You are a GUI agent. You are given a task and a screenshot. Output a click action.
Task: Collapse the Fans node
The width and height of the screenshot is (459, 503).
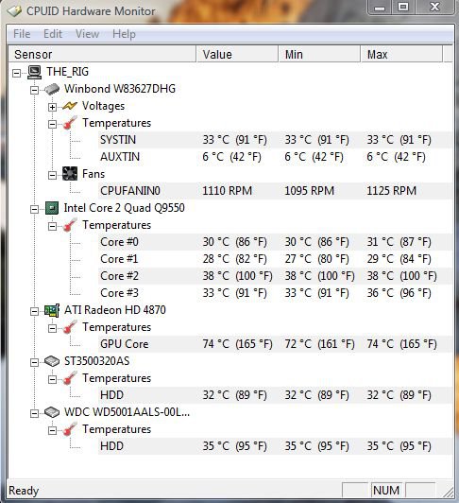click(x=52, y=175)
